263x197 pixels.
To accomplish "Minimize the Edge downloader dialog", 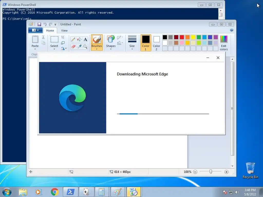I will pyautogui.click(x=208, y=58).
